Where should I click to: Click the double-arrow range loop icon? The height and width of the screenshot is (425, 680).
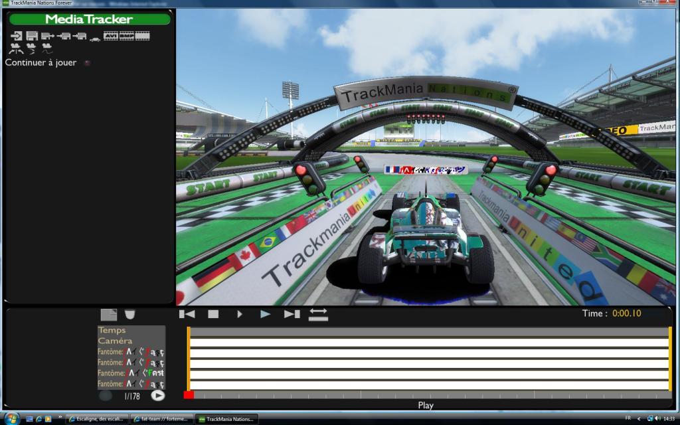pos(318,314)
